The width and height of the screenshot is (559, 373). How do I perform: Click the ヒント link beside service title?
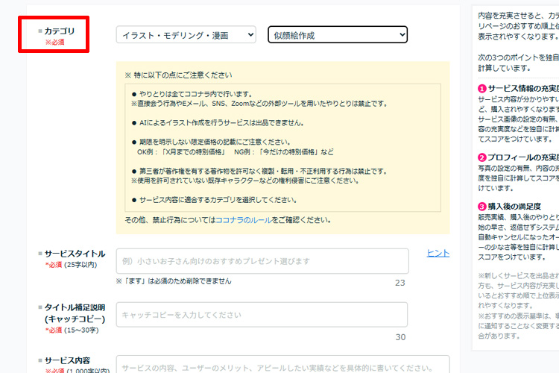438,254
